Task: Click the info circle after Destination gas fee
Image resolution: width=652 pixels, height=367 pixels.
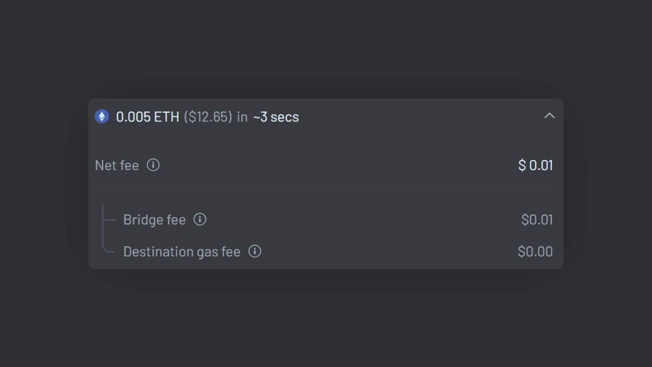Action: point(254,252)
